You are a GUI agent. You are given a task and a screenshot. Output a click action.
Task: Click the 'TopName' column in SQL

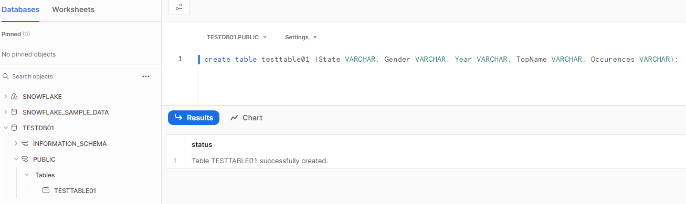(x=531, y=60)
